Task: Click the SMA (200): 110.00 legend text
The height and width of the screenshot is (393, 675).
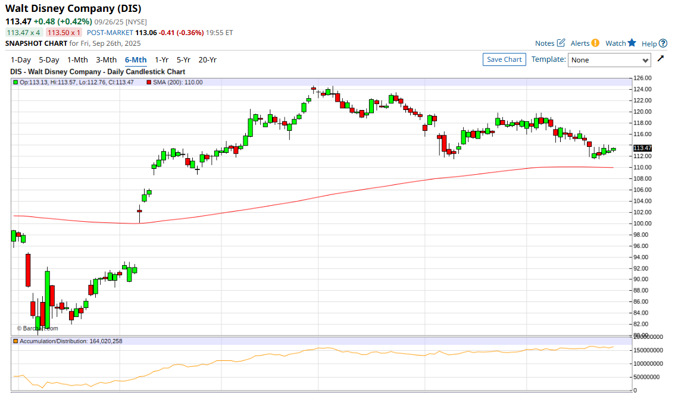Action: pyautogui.click(x=178, y=82)
